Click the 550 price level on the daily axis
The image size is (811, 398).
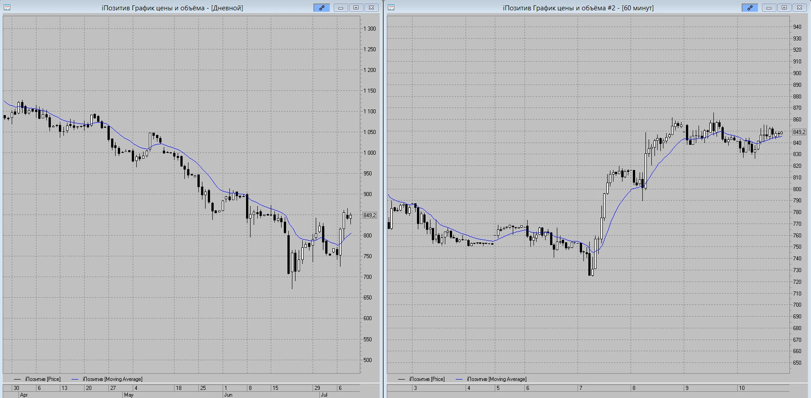368,340
